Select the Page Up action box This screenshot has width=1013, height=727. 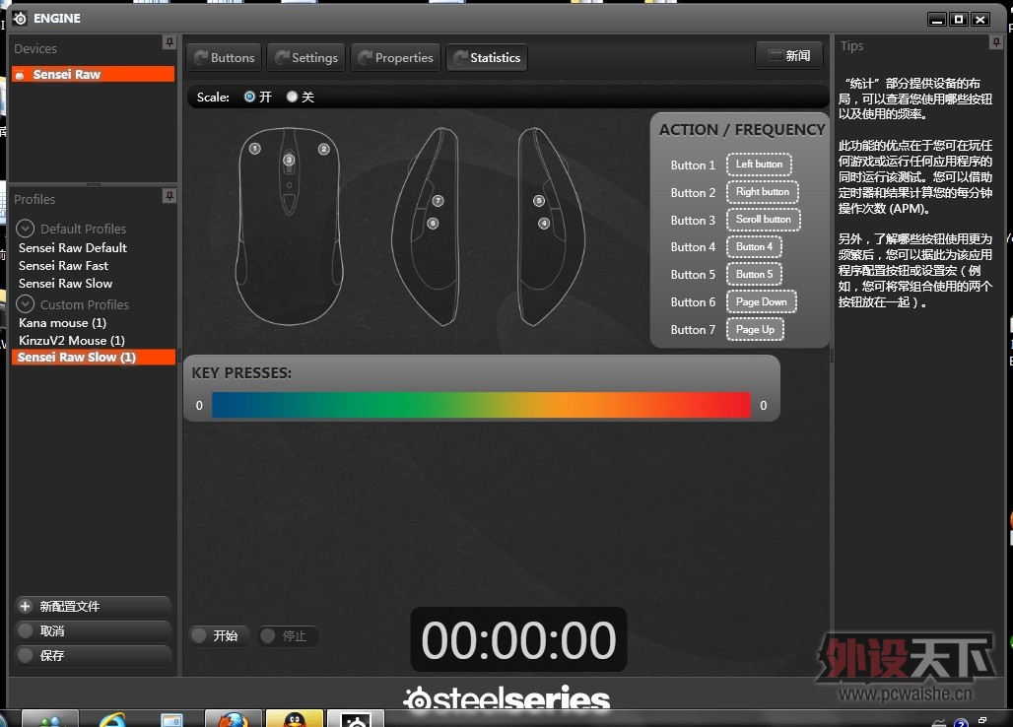755,329
